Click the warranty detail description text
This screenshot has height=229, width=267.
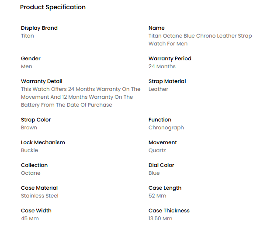click(x=81, y=97)
